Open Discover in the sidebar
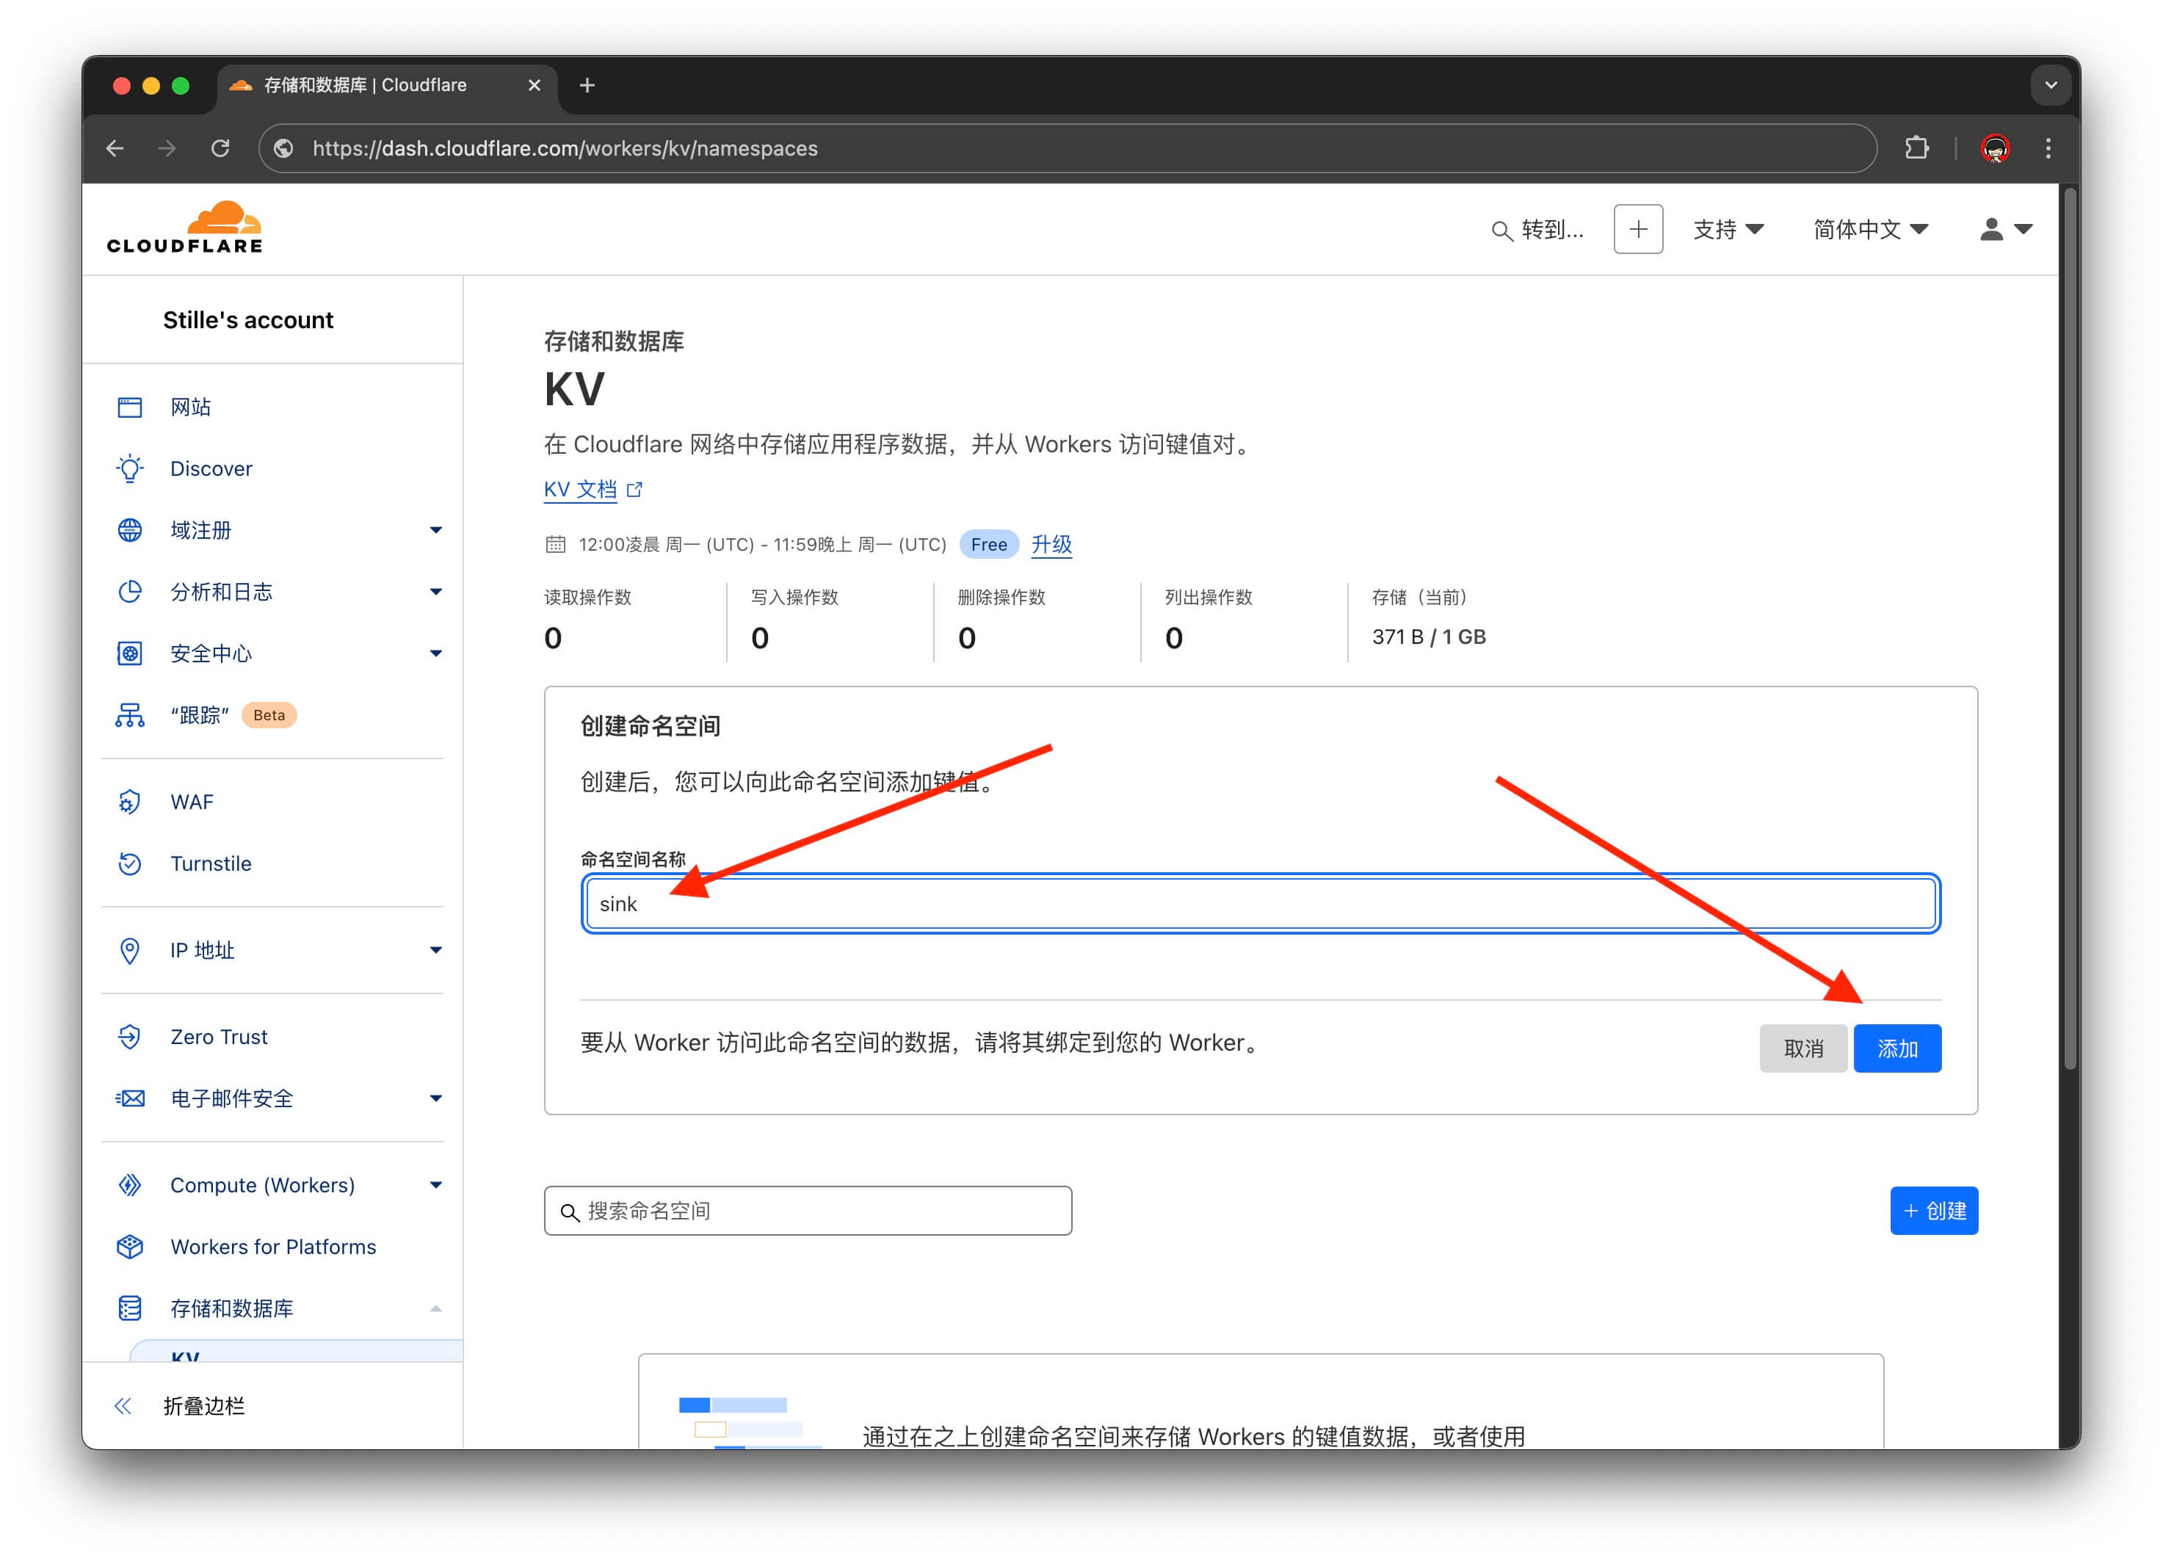Viewport: 2163px width, 1558px height. click(211, 468)
